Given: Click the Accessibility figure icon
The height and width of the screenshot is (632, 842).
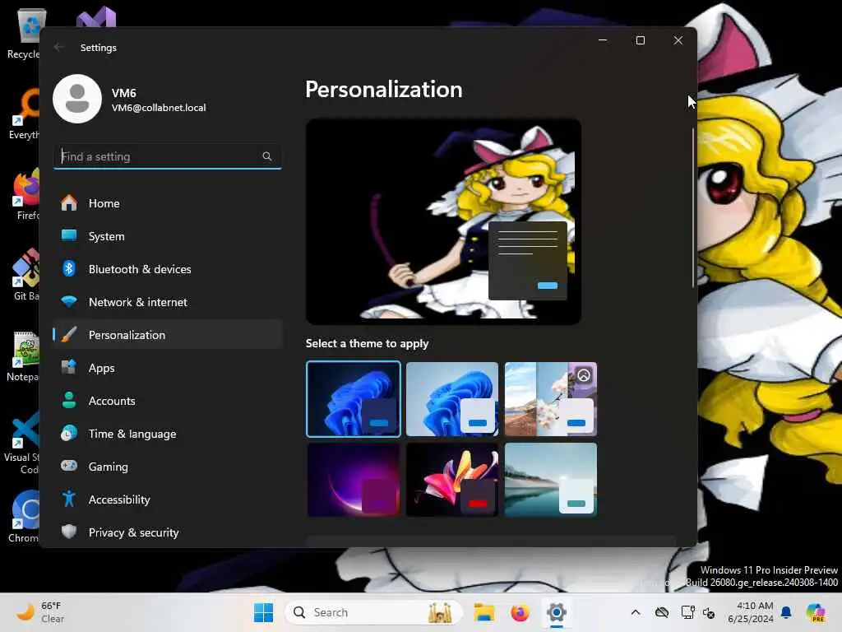Looking at the screenshot, I should click(69, 499).
